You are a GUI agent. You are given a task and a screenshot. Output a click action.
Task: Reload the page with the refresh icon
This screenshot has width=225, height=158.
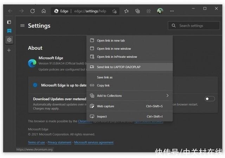coord(33,11)
